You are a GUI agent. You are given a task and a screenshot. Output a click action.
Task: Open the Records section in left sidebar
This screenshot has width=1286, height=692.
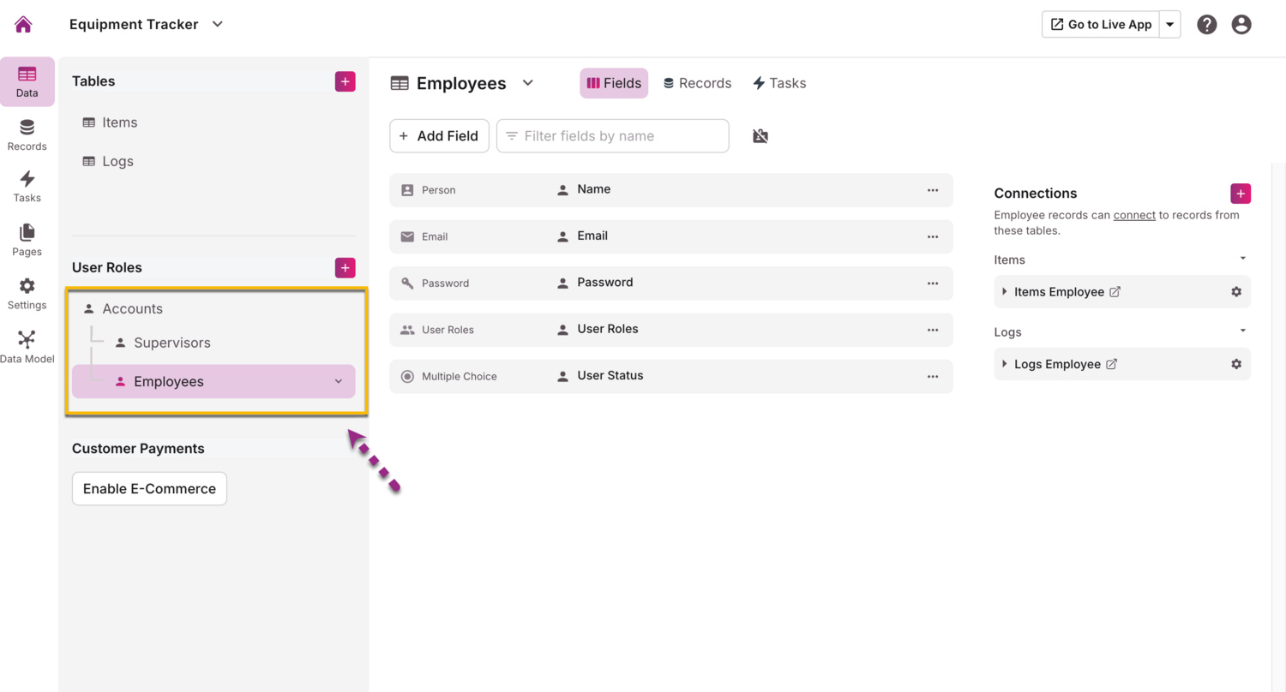27,134
